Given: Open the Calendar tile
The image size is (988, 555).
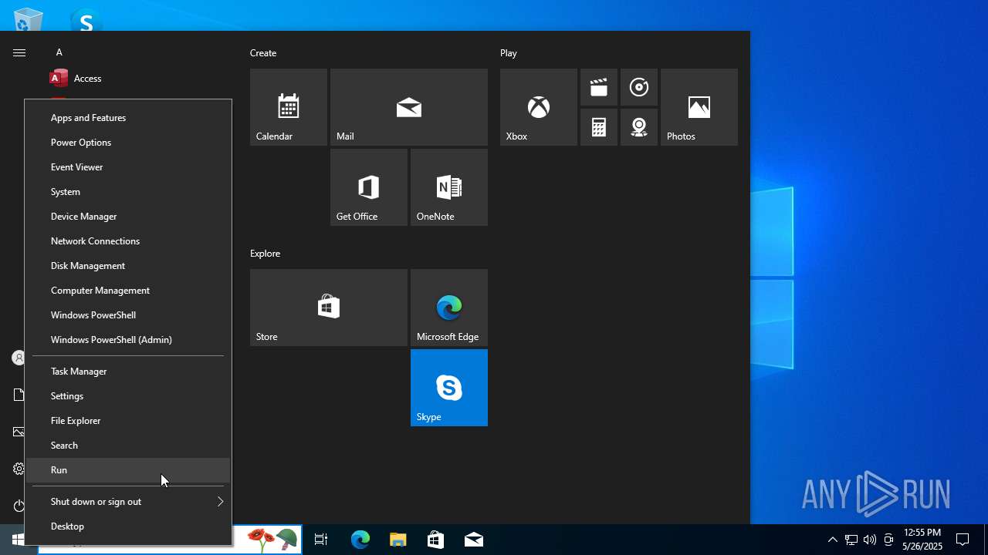Looking at the screenshot, I should pos(289,107).
